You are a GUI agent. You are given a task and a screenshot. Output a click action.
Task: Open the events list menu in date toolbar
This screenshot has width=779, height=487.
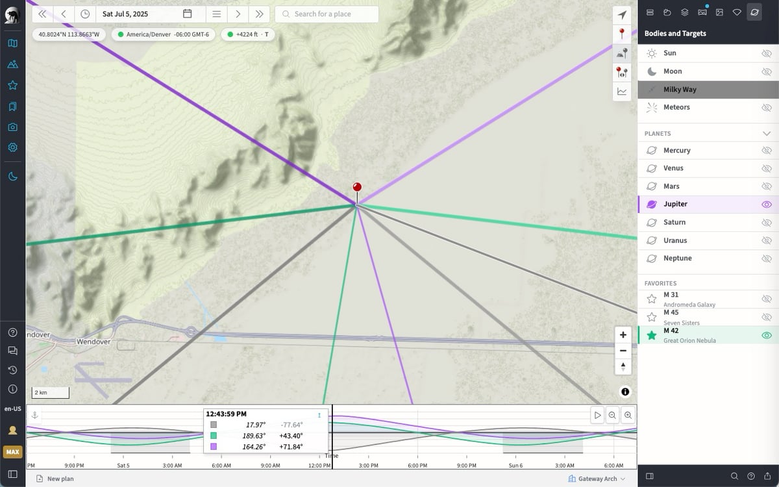217,14
